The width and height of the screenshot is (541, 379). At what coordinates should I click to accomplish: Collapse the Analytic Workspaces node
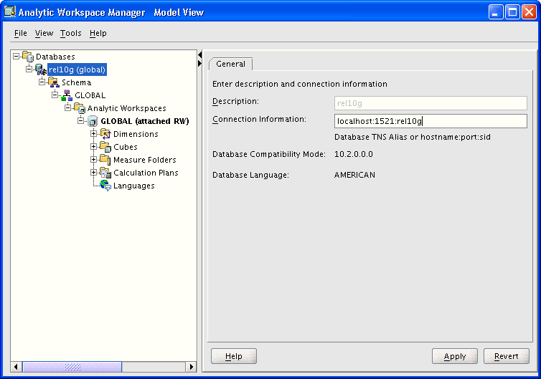point(68,107)
